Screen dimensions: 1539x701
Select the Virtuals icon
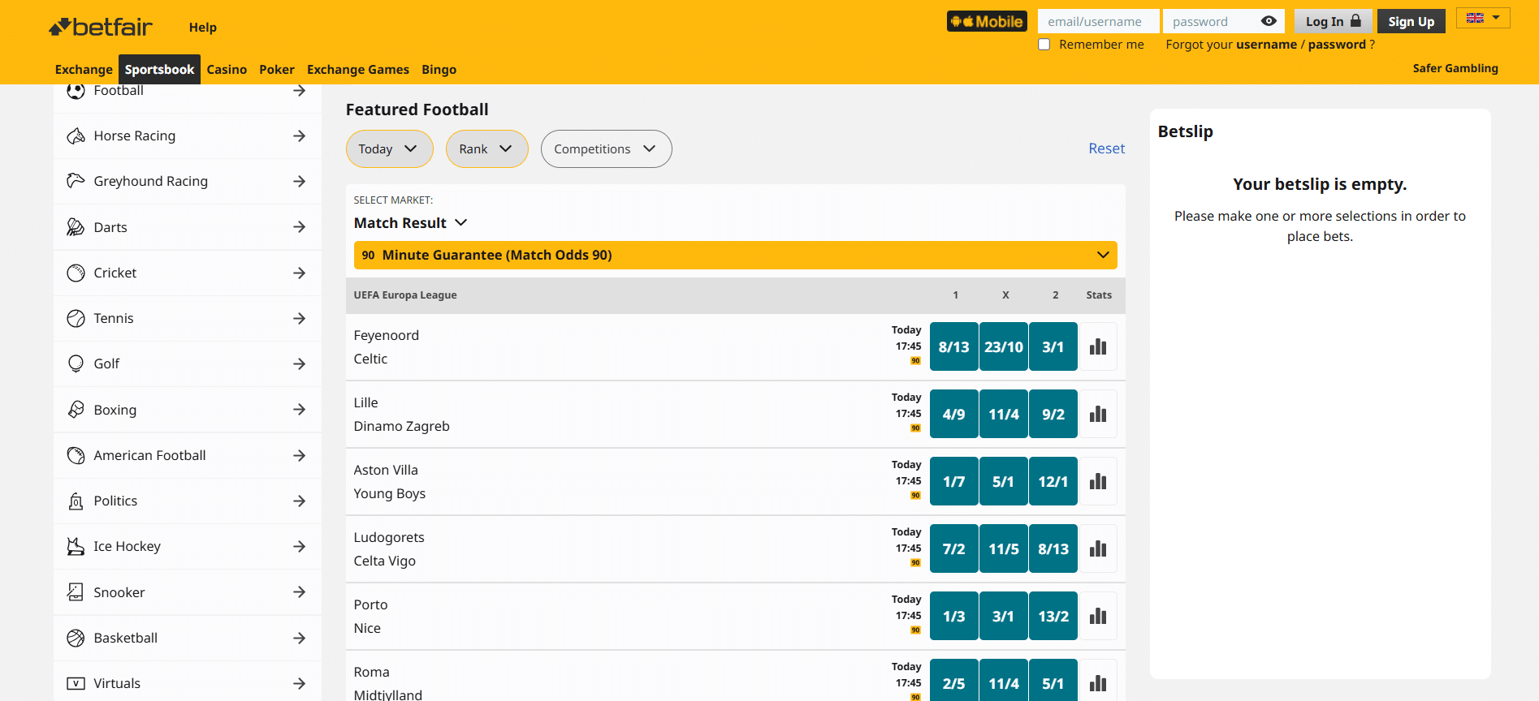[x=76, y=683]
